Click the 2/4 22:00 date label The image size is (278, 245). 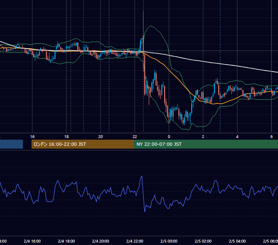pos(135,241)
